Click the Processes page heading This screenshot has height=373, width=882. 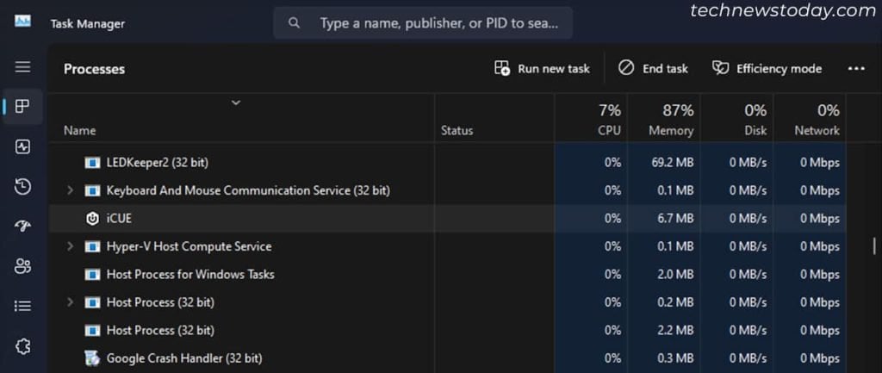[x=95, y=69]
